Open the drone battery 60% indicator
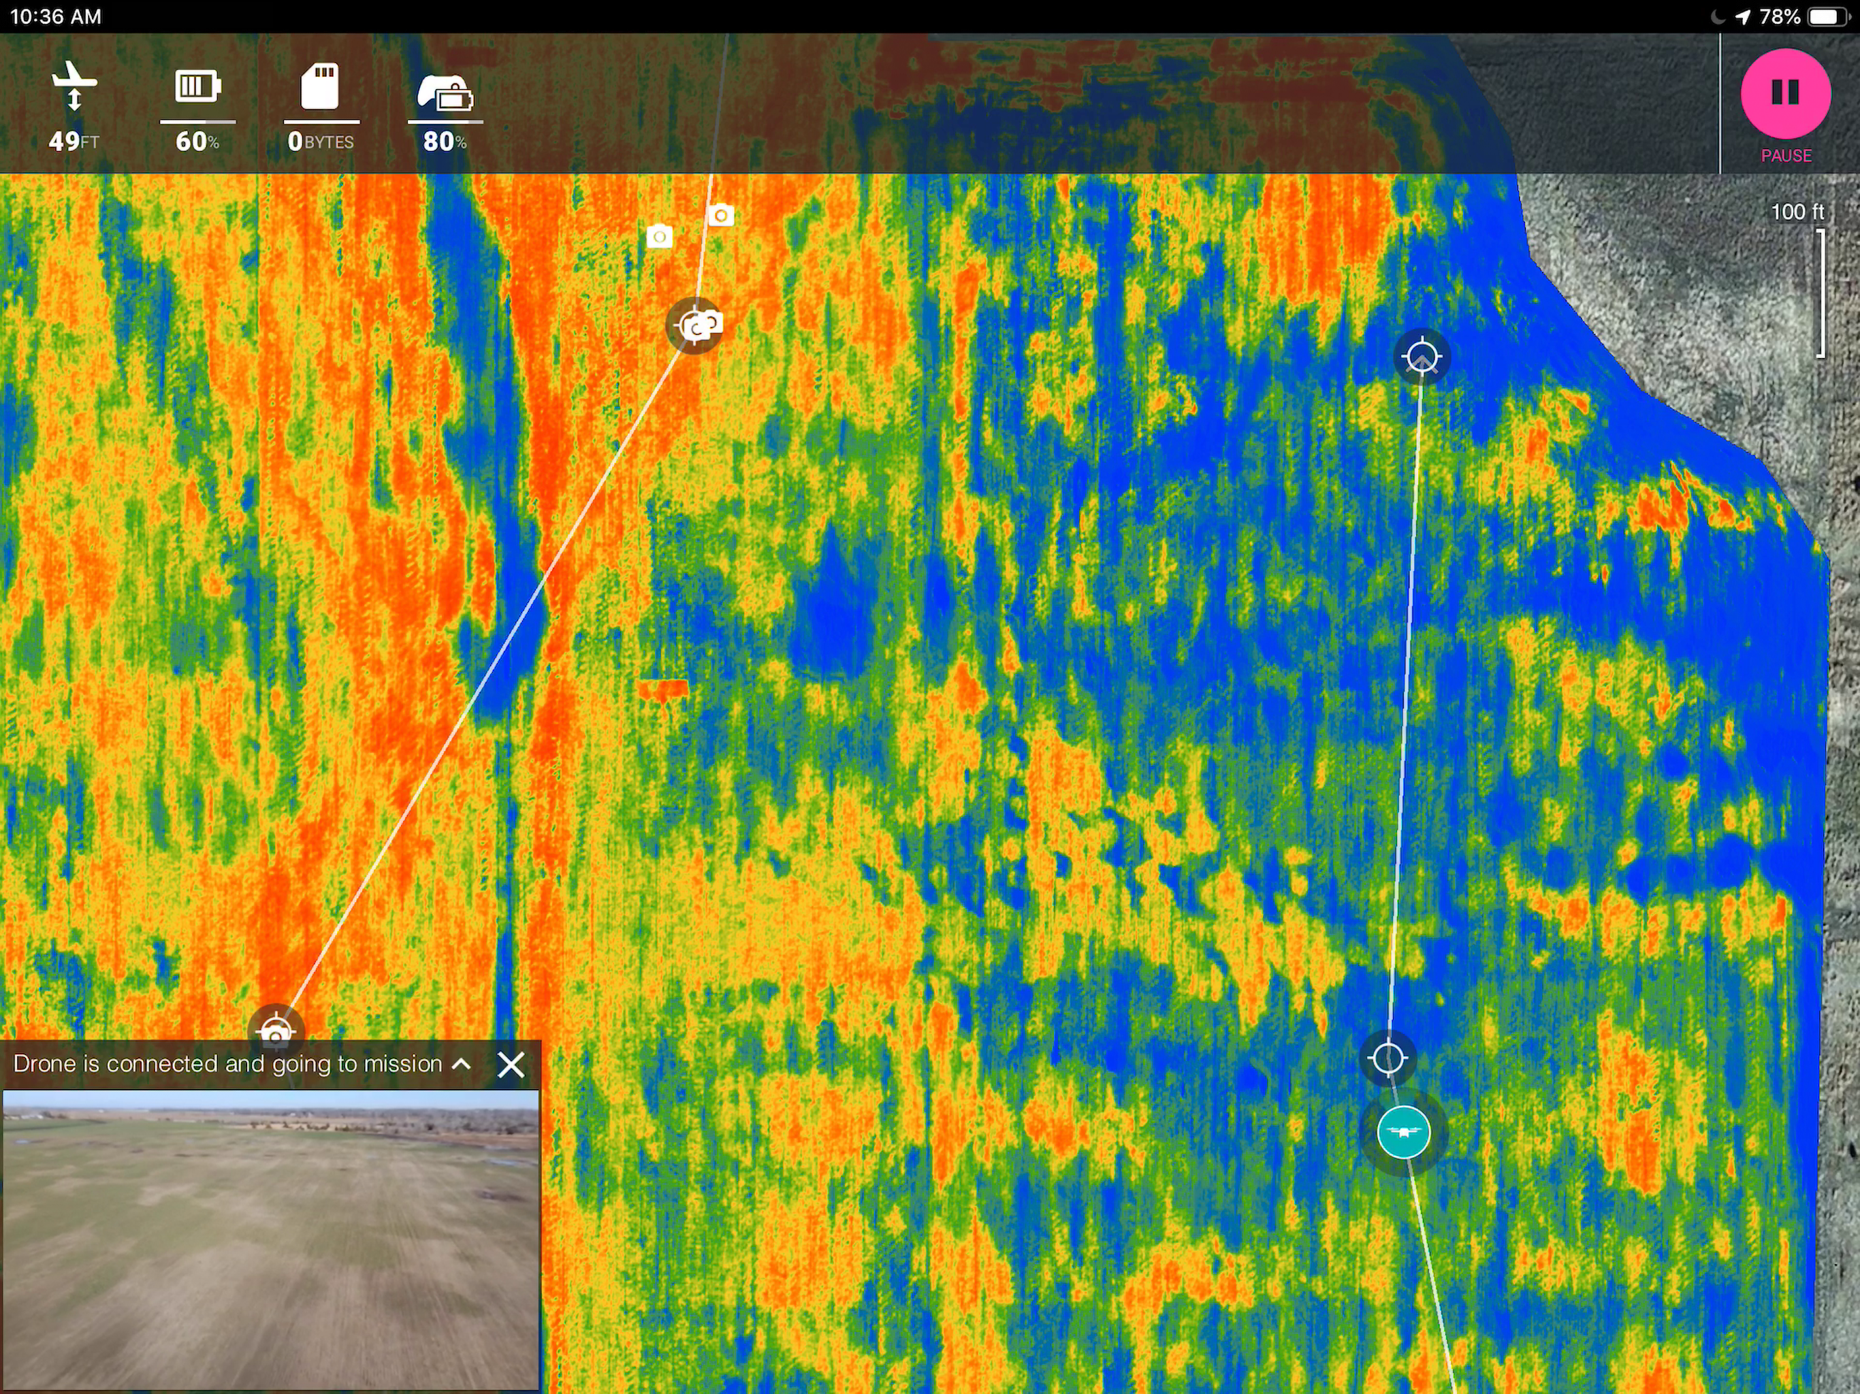This screenshot has height=1394, width=1860. [197, 86]
